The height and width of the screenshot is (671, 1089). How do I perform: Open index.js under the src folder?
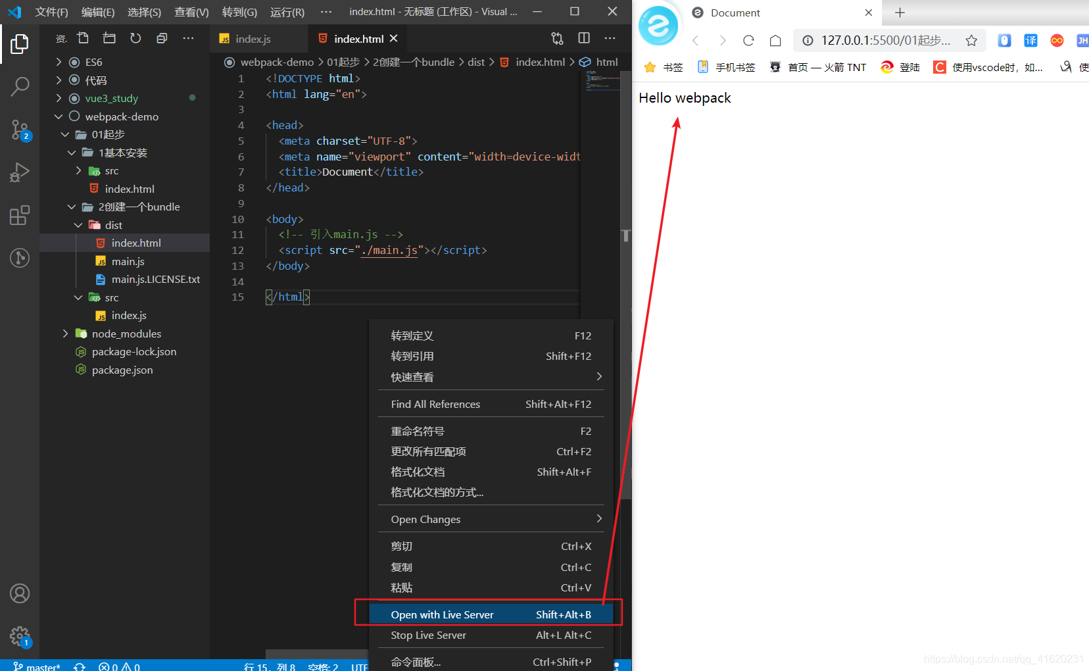(x=129, y=315)
